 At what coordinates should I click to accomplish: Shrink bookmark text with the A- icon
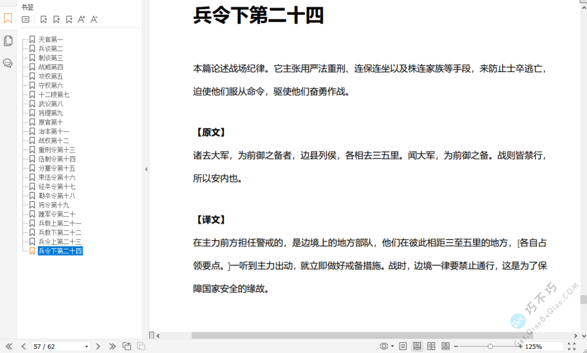94,19
